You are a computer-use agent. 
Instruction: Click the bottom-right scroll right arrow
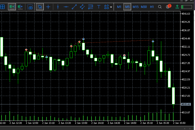190,128
